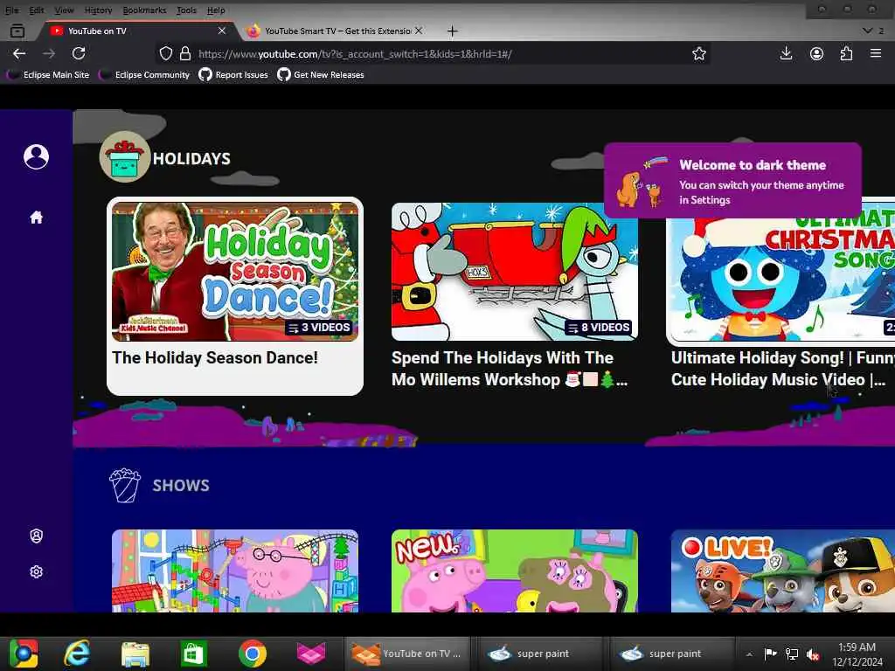Viewport: 895px width, 671px height.
Task: Open the File menu
Action: click(x=11, y=10)
